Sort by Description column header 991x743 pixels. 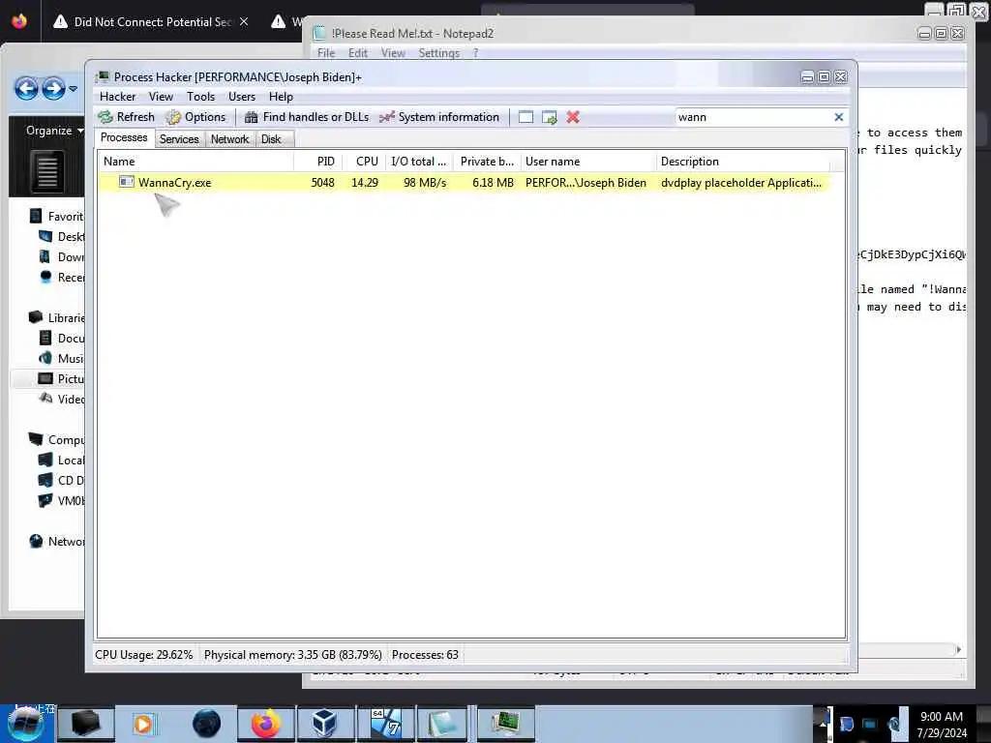coord(743,162)
